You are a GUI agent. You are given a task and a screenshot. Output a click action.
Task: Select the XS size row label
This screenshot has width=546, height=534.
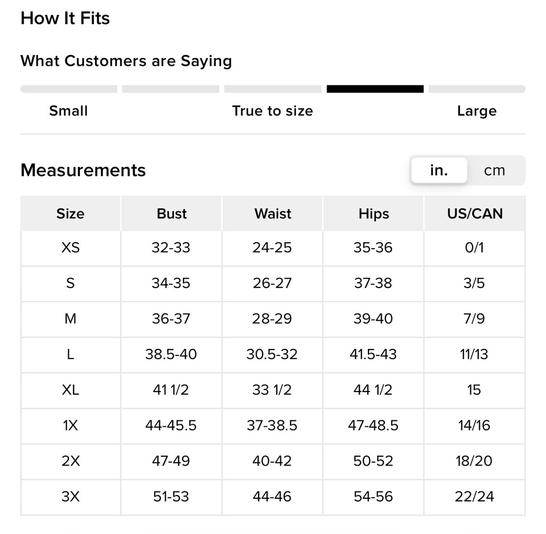coord(70,248)
